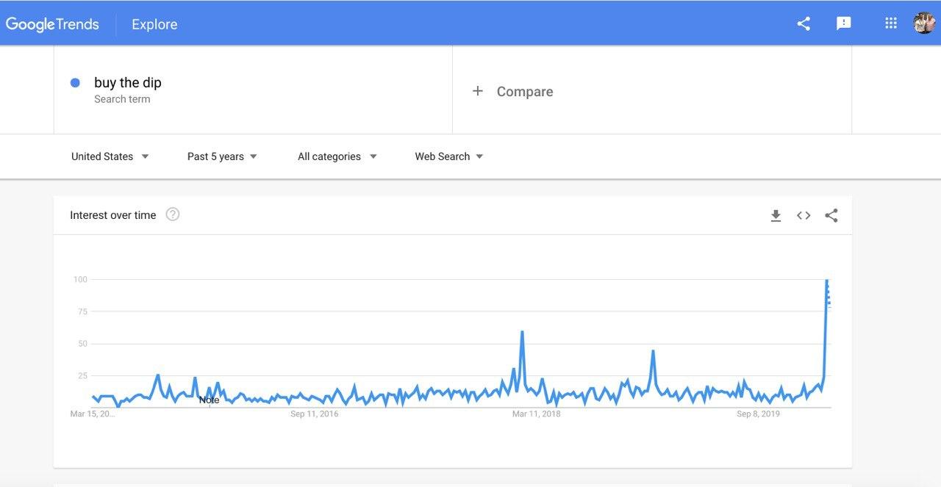The height and width of the screenshot is (487, 941).
Task: Open the Google apps grid
Action: 891,24
